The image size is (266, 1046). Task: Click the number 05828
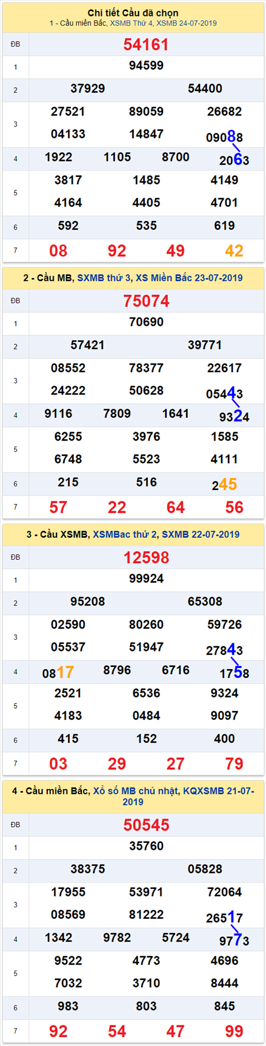[205, 869]
